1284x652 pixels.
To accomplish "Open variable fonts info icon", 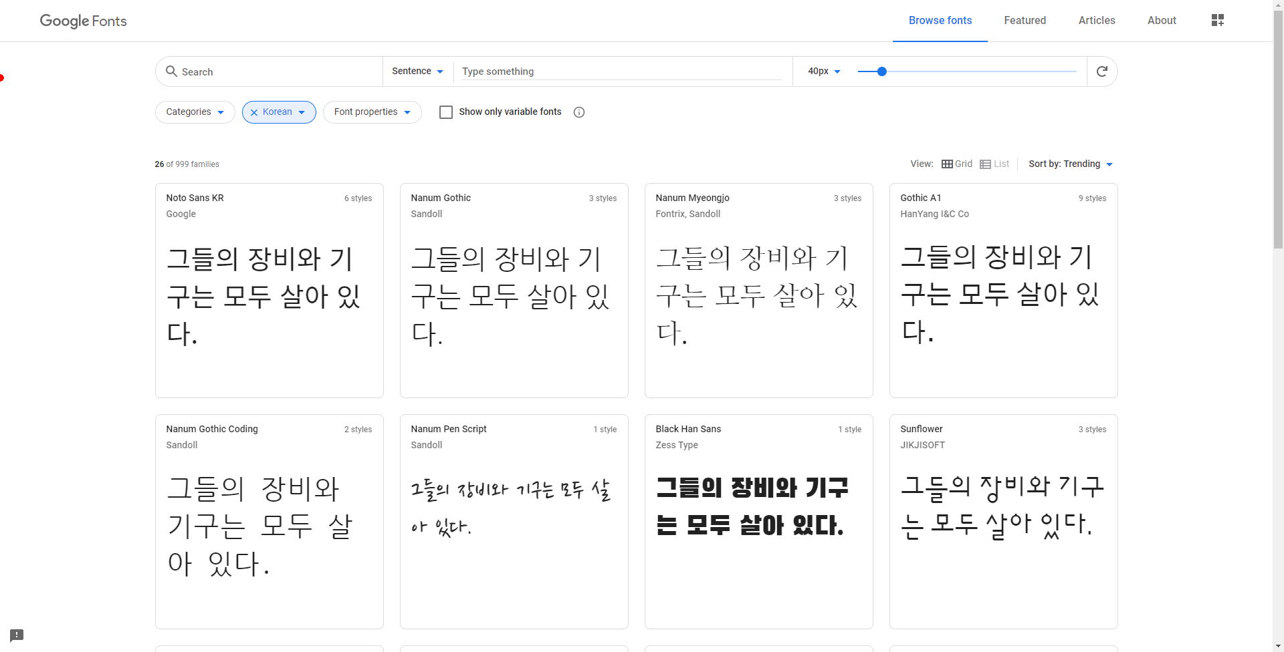I will (579, 112).
